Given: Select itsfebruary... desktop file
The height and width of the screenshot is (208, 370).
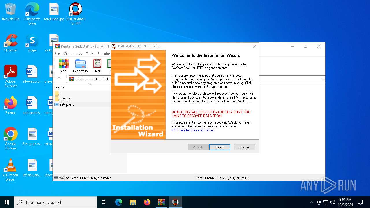Looking at the screenshot, I should click(x=32, y=168).
